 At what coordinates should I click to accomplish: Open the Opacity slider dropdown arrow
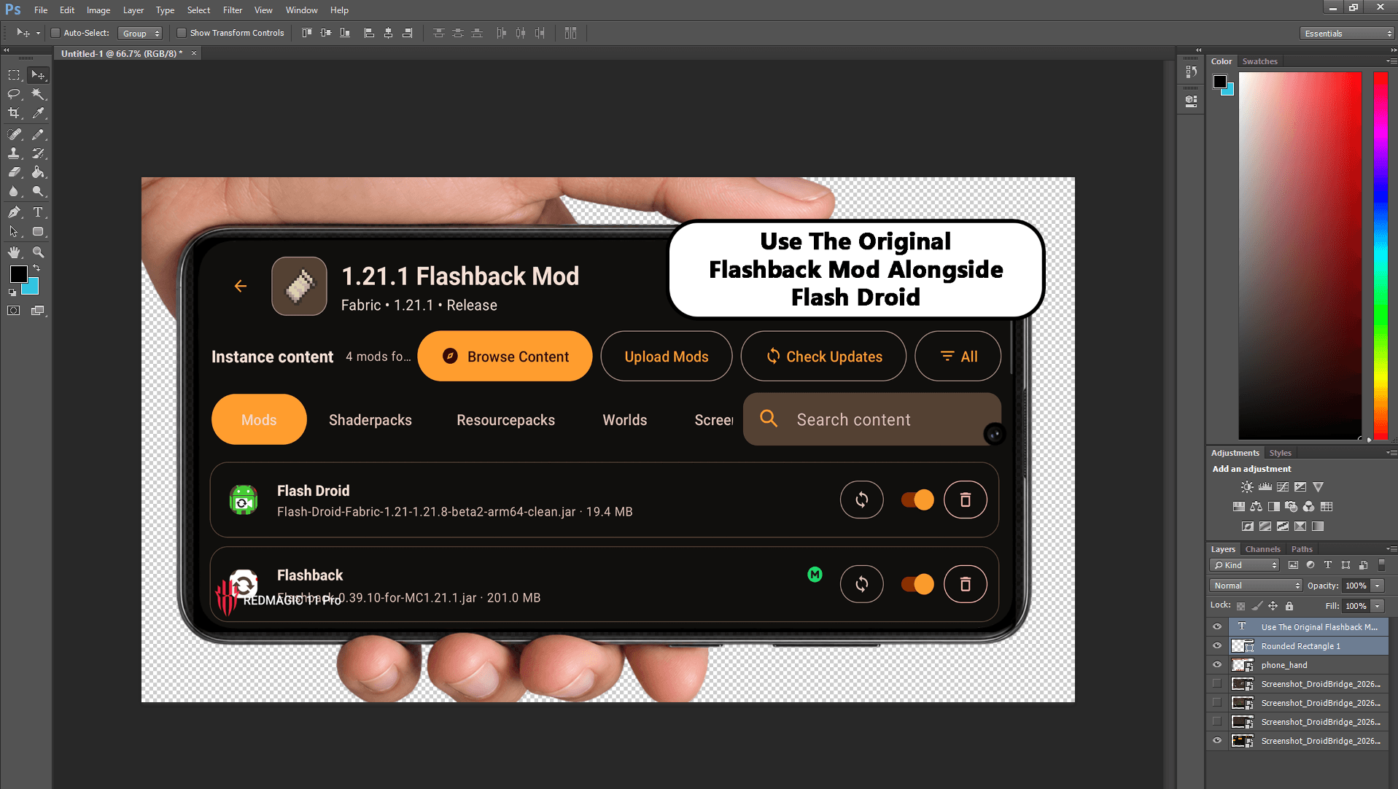tap(1378, 586)
